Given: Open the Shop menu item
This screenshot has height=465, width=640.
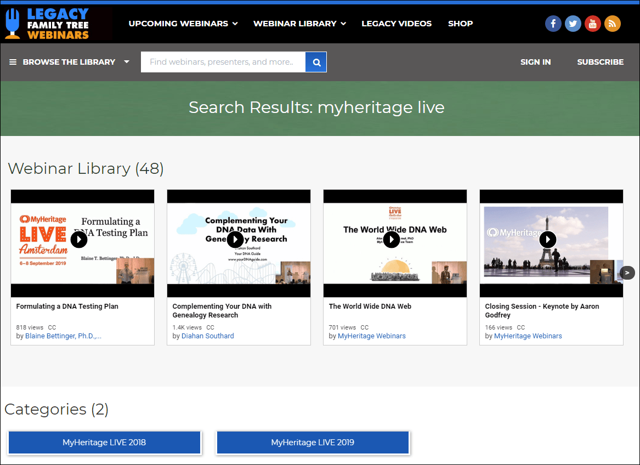Looking at the screenshot, I should pyautogui.click(x=461, y=24).
